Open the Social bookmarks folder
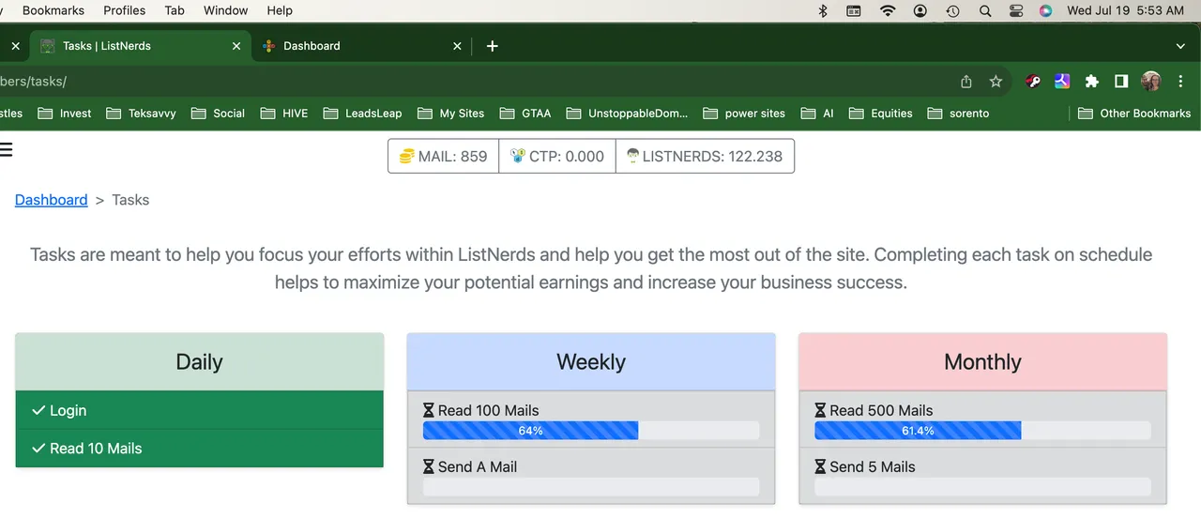1201x518 pixels. click(218, 114)
